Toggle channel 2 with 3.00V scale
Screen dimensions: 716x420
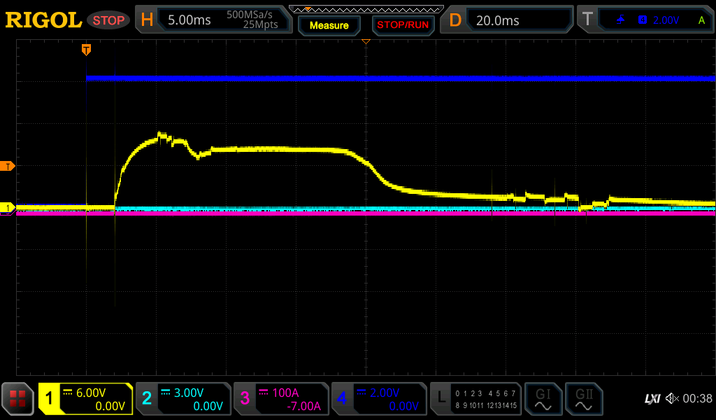point(183,399)
